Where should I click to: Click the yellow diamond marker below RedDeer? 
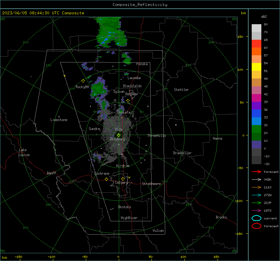(128, 101)
